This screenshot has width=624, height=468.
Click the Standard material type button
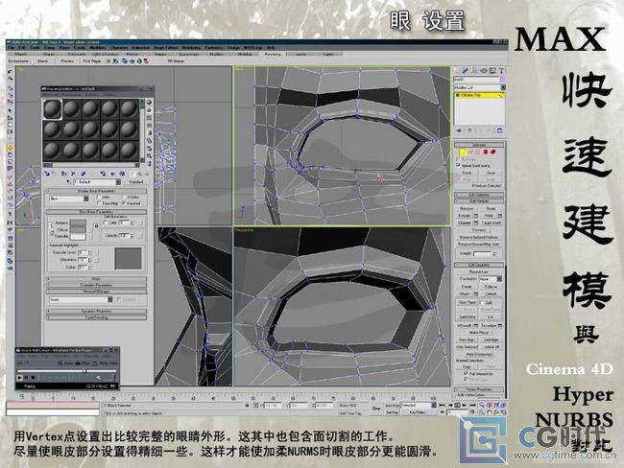point(135,181)
